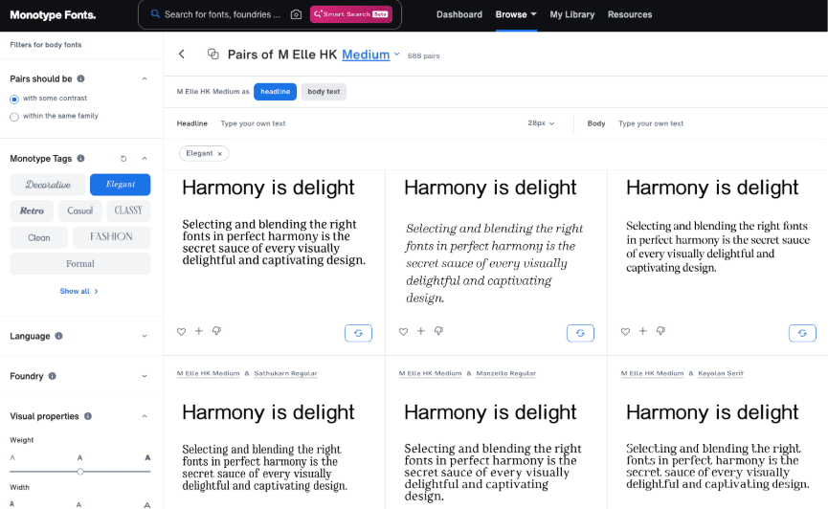828x509 pixels.
Task: Toggle the Decorative tag filter
Action: [x=48, y=185]
